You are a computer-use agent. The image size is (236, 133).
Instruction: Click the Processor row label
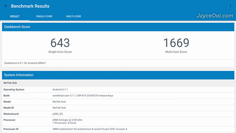9,120
